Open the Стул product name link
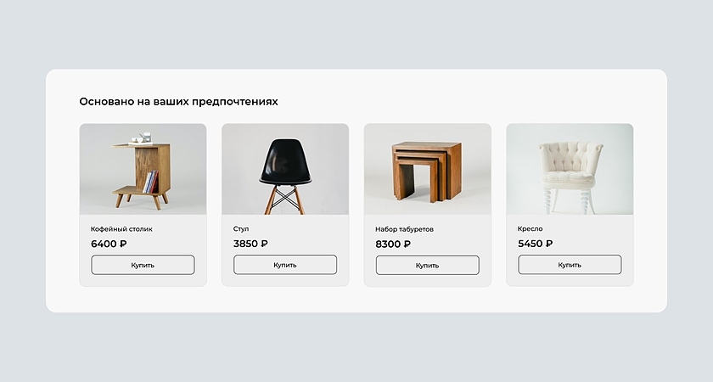The height and width of the screenshot is (382, 713). (241, 229)
